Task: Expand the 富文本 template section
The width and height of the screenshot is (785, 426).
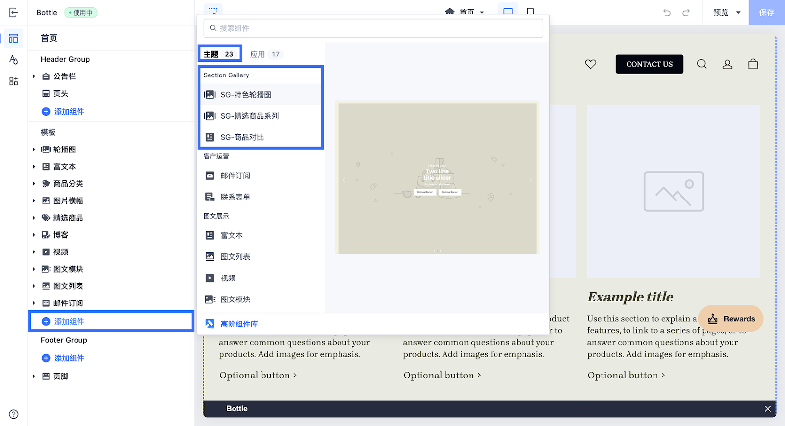Action: [x=34, y=167]
